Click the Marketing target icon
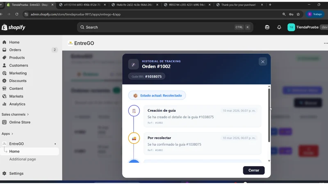 click(x=5, y=73)
